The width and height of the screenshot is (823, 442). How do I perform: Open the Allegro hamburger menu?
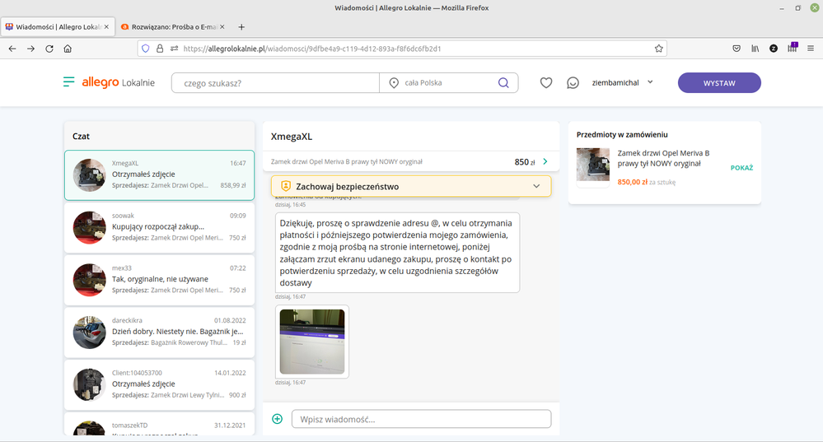(x=68, y=82)
